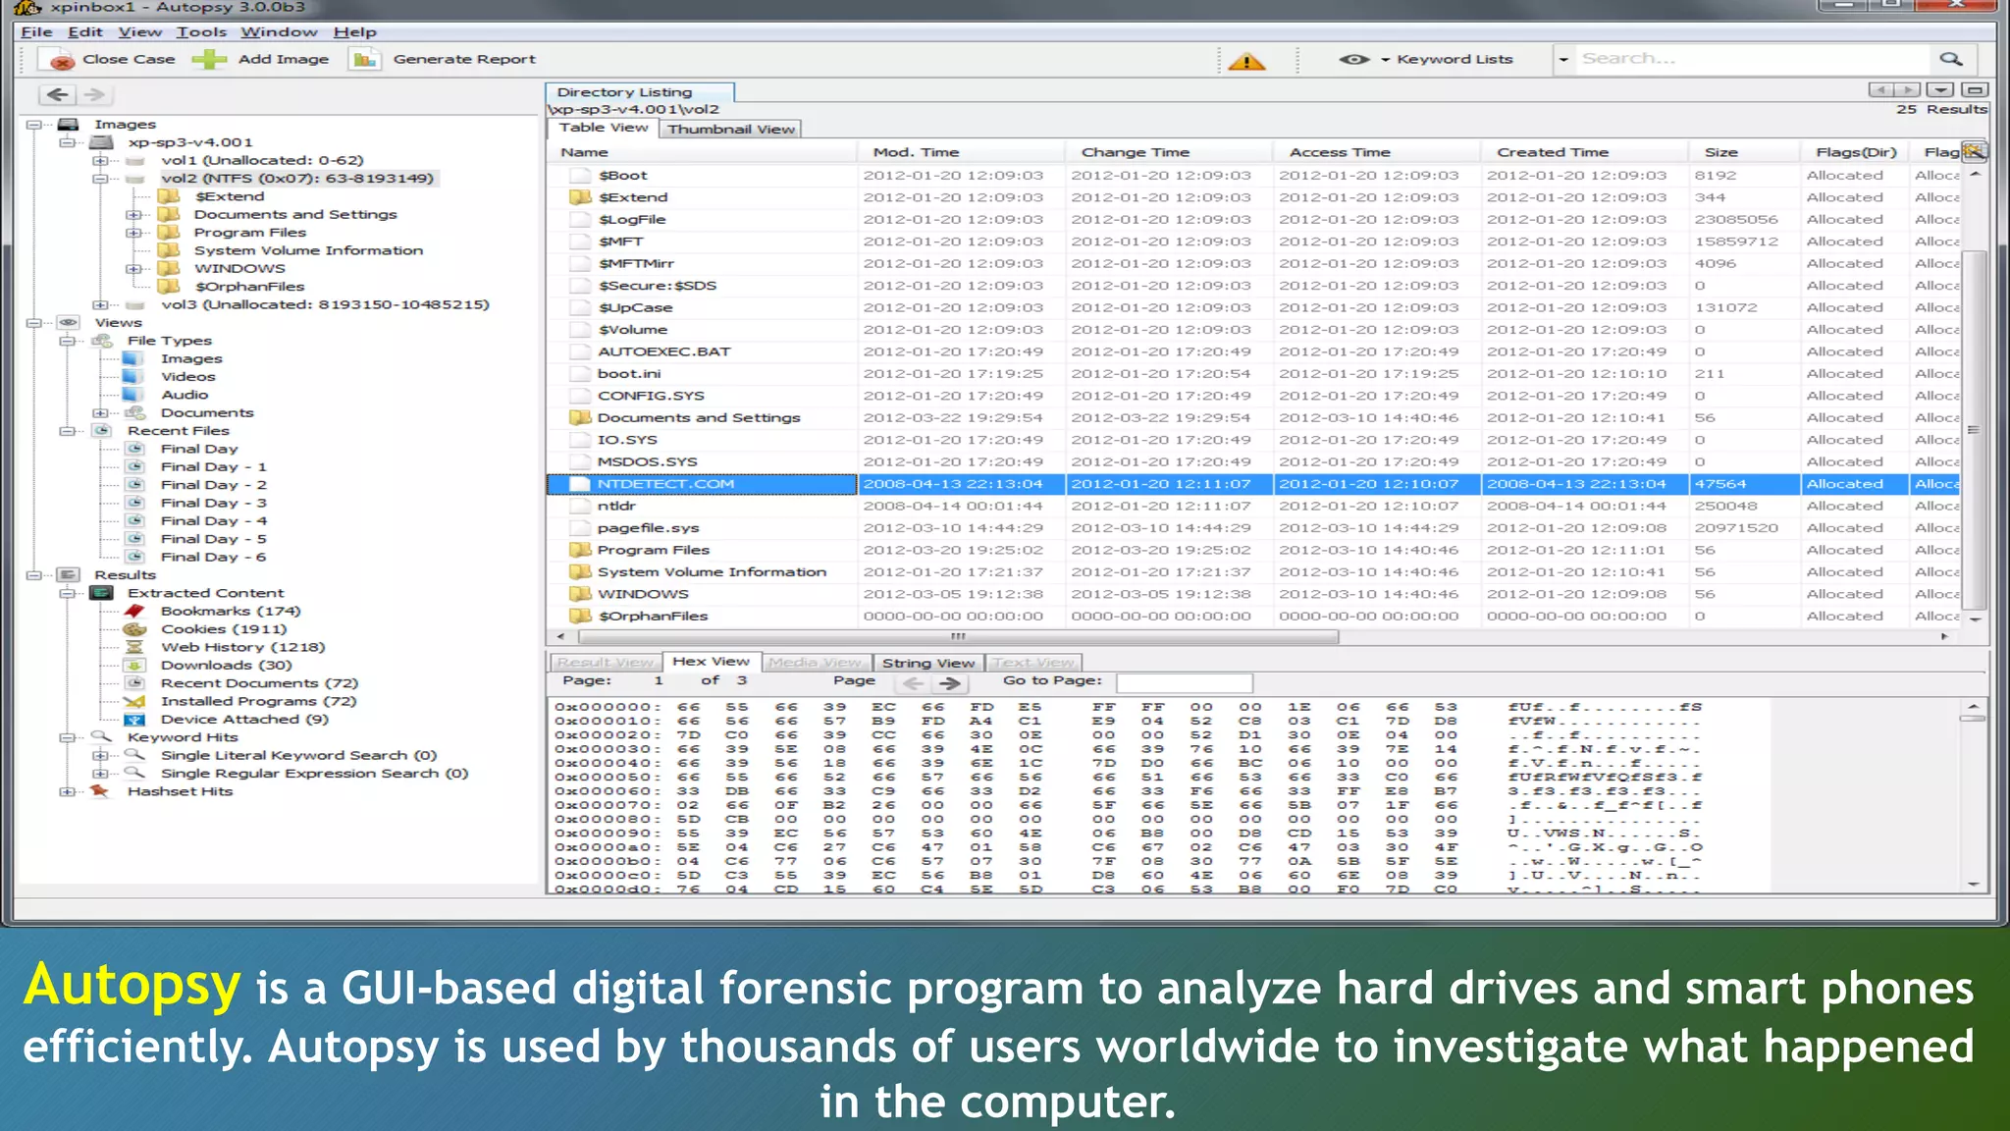Image resolution: width=2010 pixels, height=1131 pixels.
Task: Click the forward navigation arrow
Action: pos(94,94)
